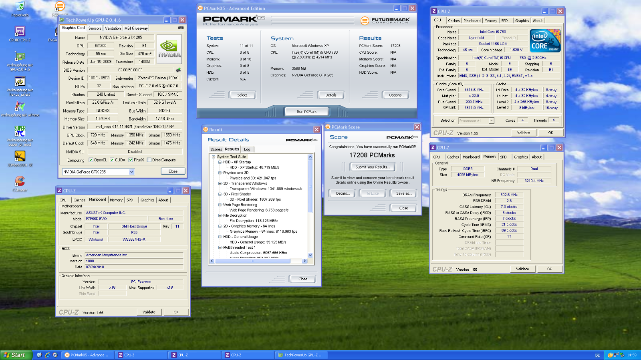Click the CPU-Z Memory window title icon
Image resolution: width=641 pixels, height=360 pixels.
click(433, 148)
